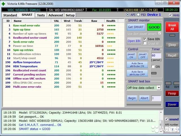Sort by the Health column header

111,21
